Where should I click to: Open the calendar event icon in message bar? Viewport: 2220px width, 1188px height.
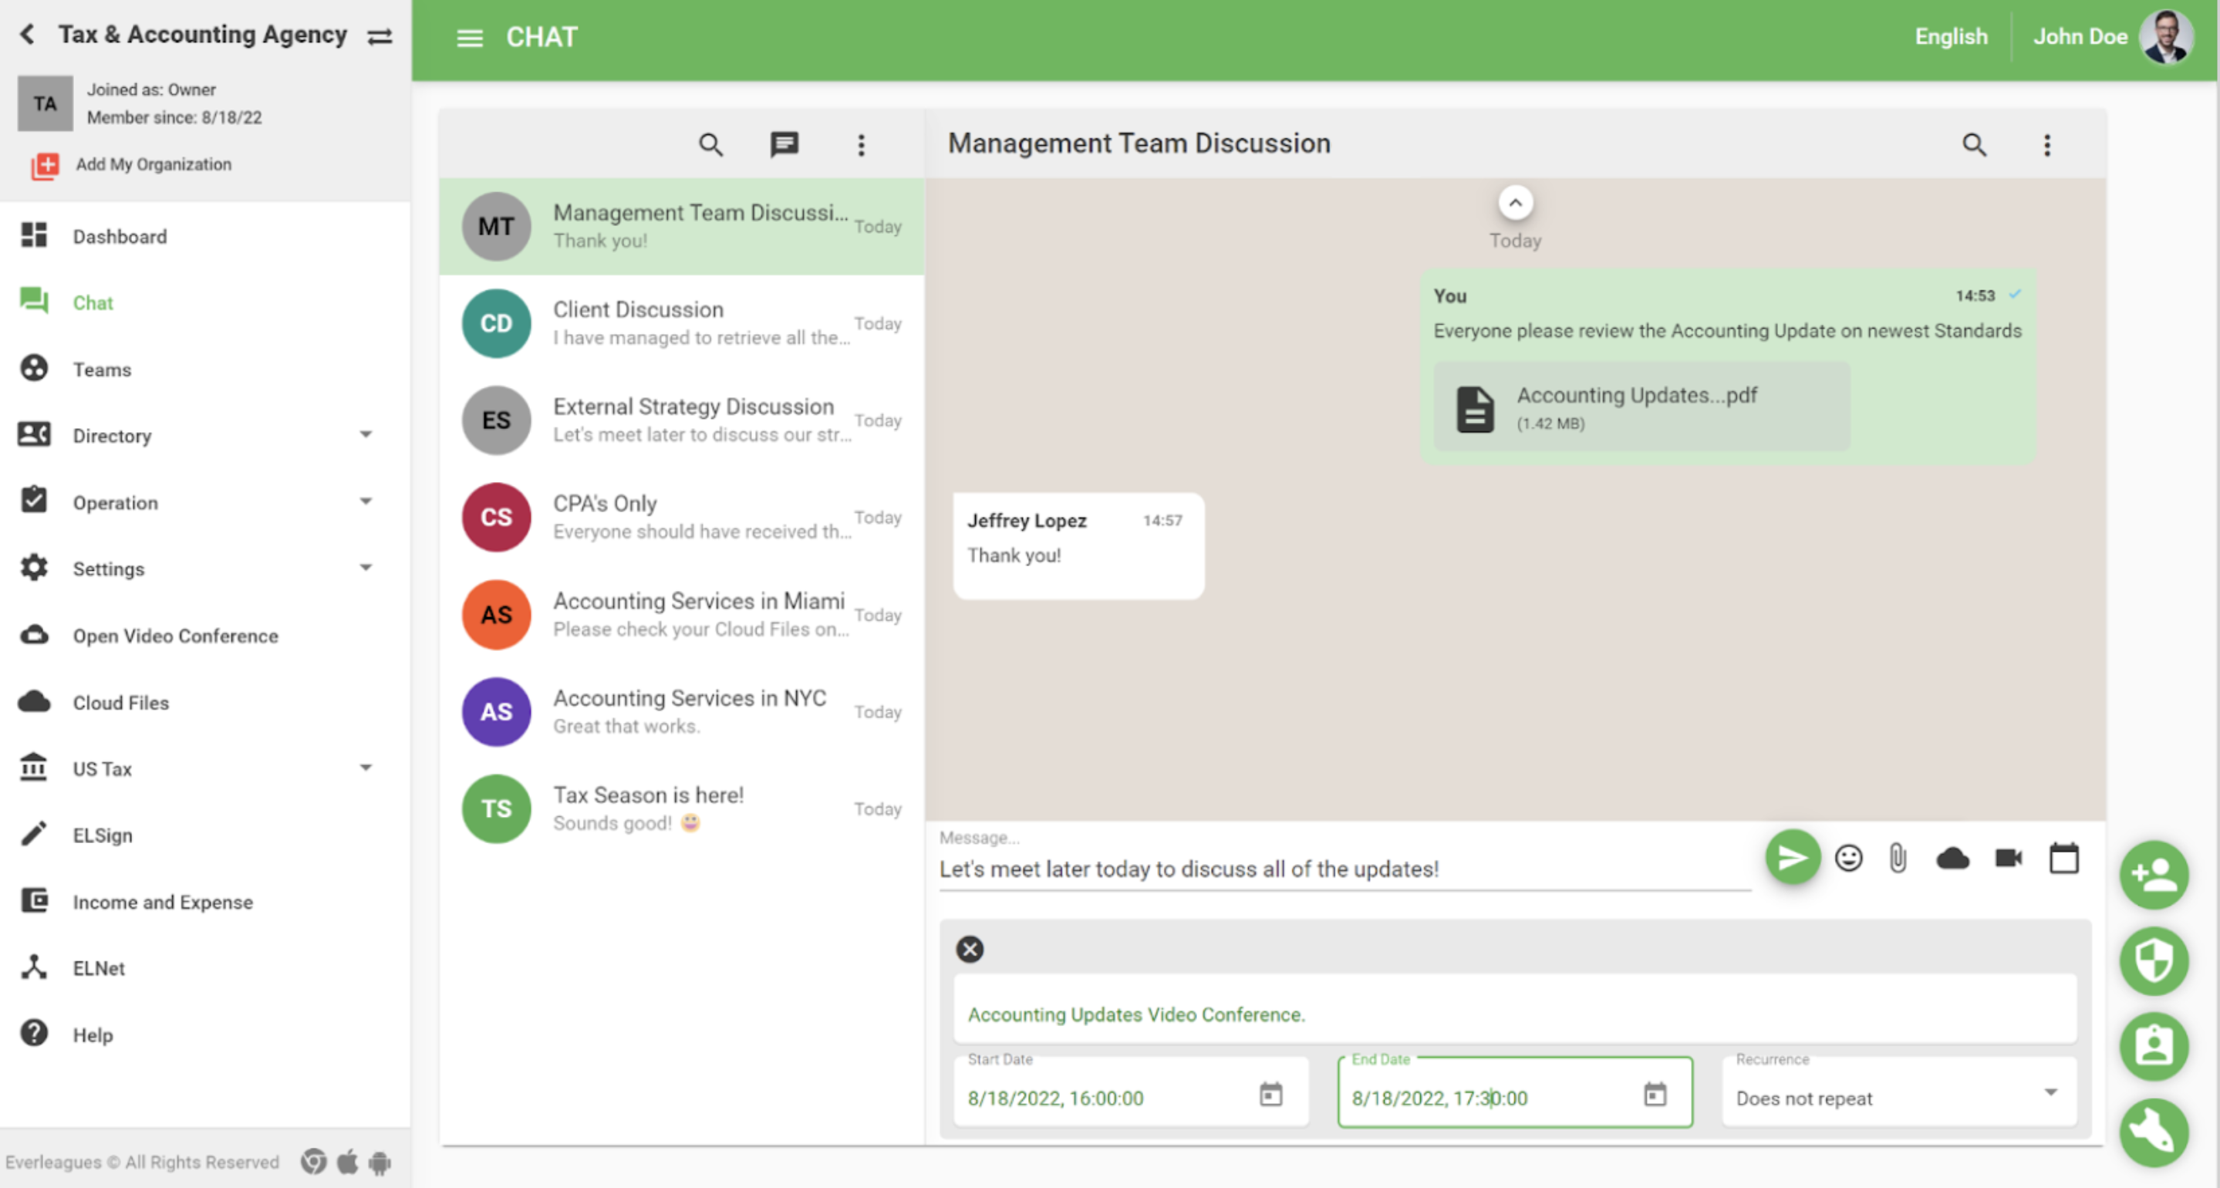pyautogui.click(x=2064, y=857)
